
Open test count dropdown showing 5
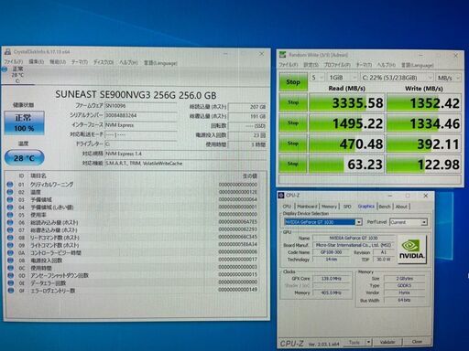coord(317,78)
